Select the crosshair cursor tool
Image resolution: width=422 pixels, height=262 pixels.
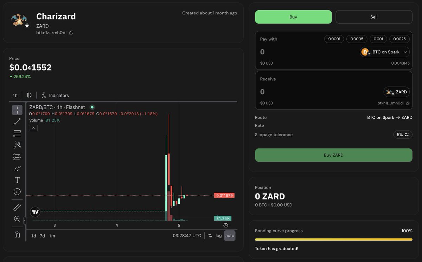pos(17,110)
